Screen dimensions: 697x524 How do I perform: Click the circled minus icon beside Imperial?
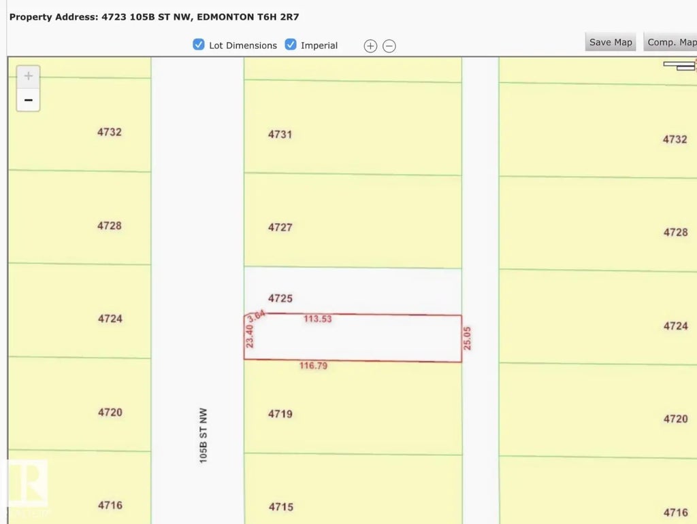pos(389,46)
